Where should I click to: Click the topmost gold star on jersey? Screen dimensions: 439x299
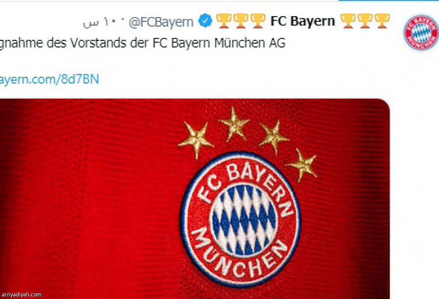coord(235,124)
